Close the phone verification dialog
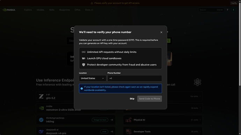This screenshot has width=241, height=135. point(161,32)
